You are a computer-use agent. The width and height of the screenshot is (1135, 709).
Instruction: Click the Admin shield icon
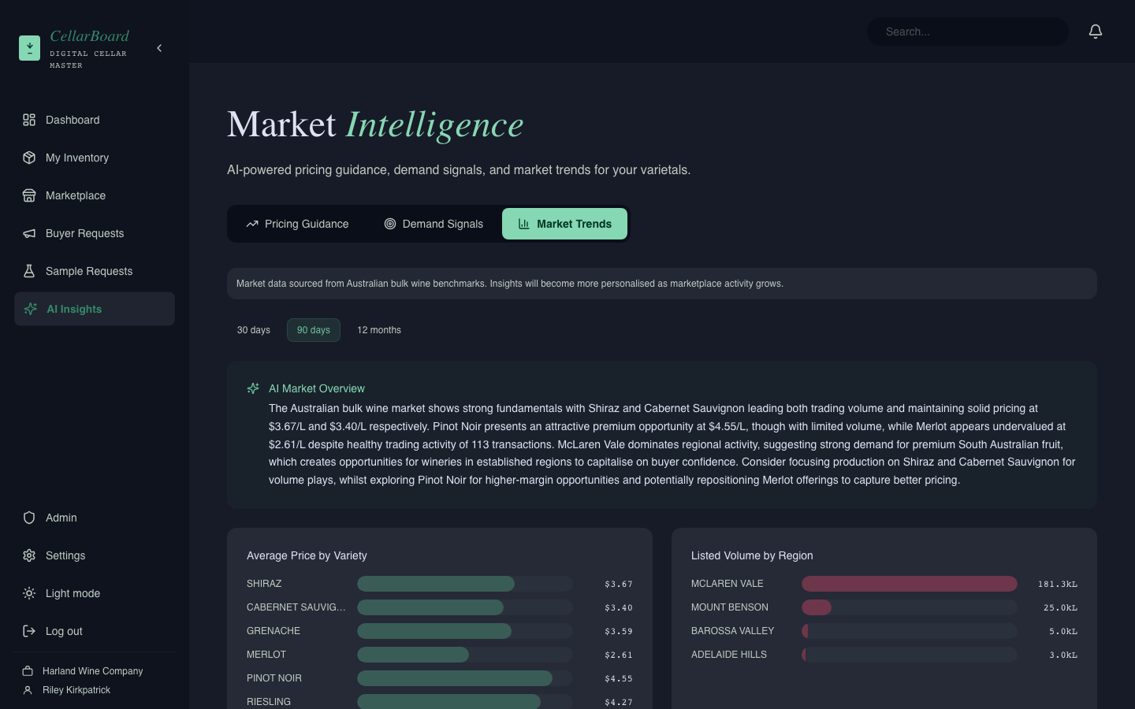tap(29, 518)
